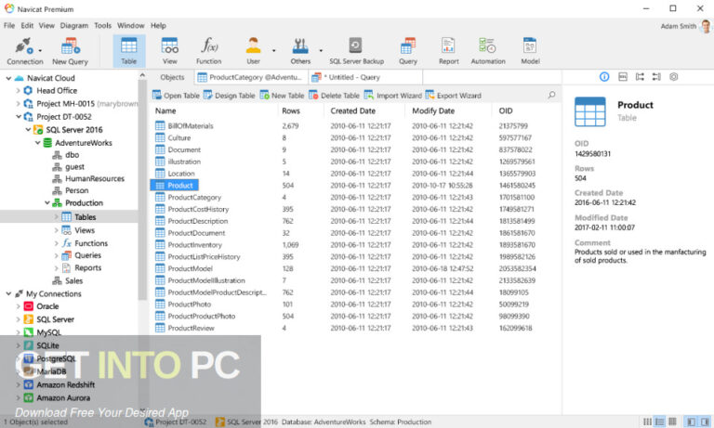The height and width of the screenshot is (428, 714).
Task: Click the DDL icon in right panel header
Action: [623, 77]
